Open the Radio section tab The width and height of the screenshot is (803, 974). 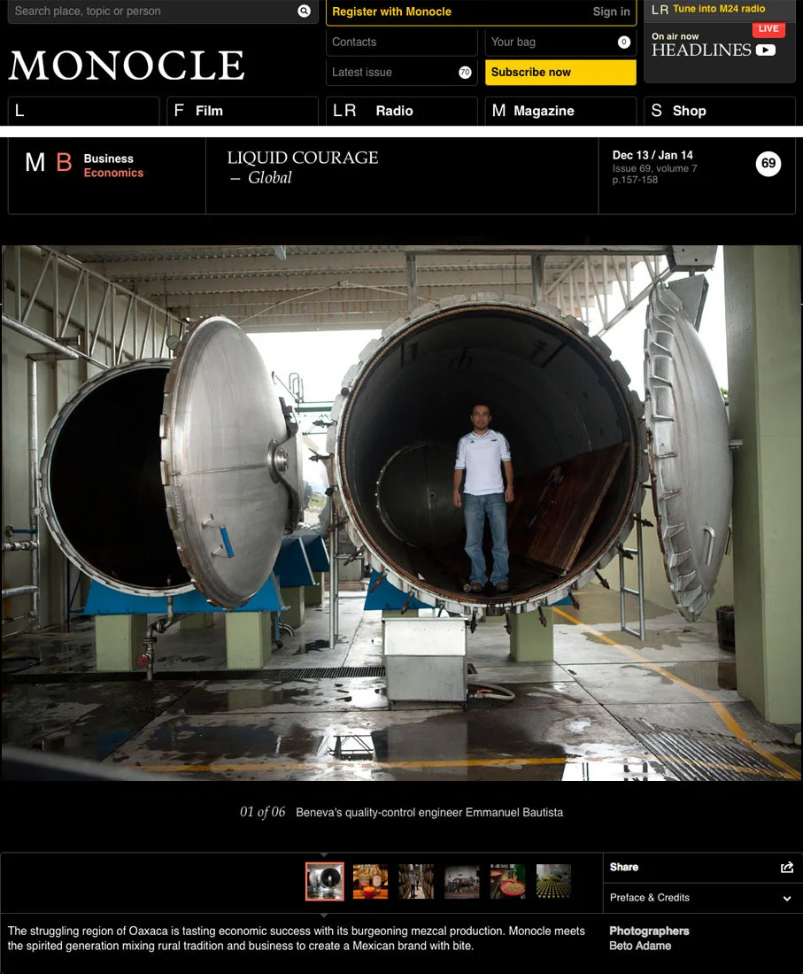point(402,111)
